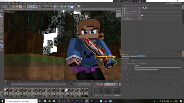Open the Objects menu in Object Manager
Screen dimensions: 184x103
coord(136,6)
